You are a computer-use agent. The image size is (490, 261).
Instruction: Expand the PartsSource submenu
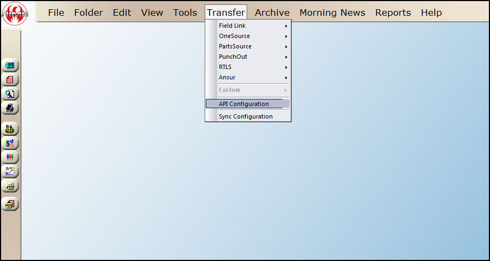click(248, 47)
